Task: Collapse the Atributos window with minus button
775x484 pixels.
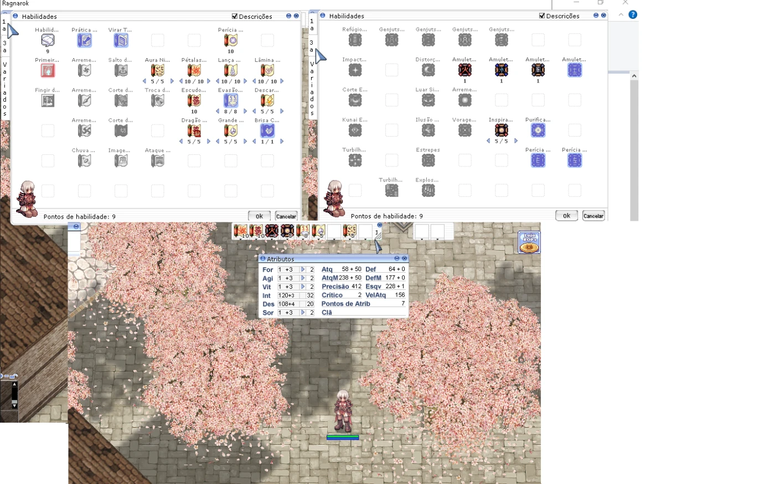Action: click(397, 258)
